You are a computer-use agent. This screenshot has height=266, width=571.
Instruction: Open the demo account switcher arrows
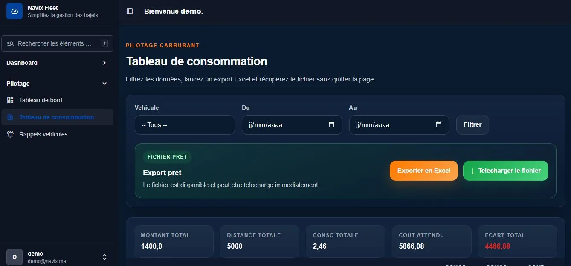[x=104, y=257]
